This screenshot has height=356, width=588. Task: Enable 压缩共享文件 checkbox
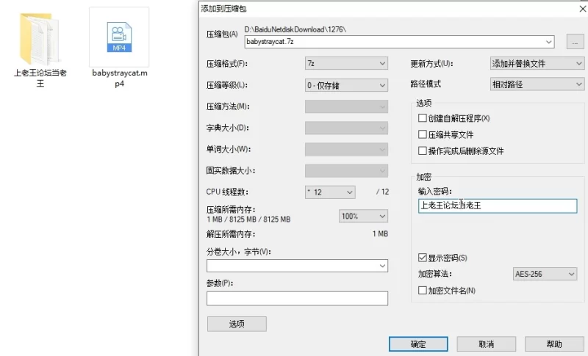(422, 134)
